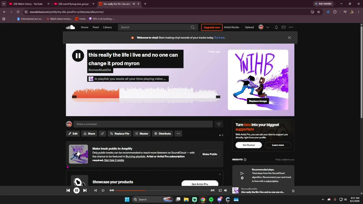Screen dimensions: 363x204
Task: Click the profile avatar in the header
Action: click(261, 27)
